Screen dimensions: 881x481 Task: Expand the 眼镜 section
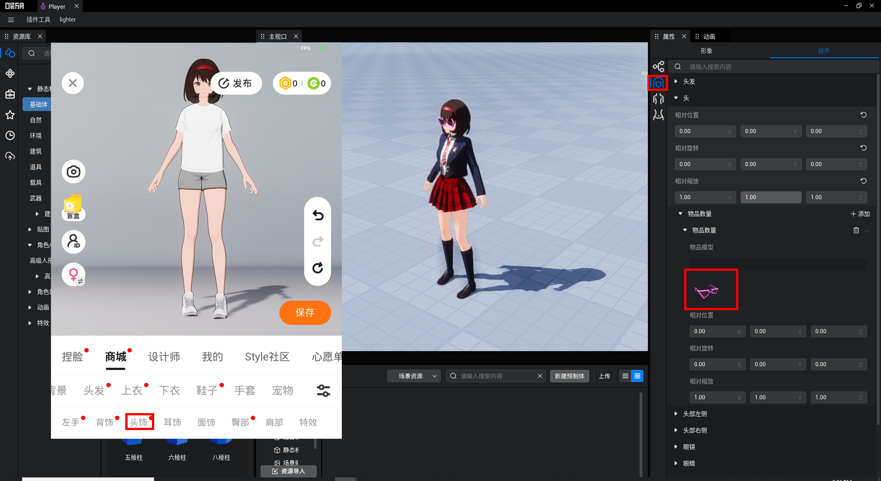[x=676, y=447]
